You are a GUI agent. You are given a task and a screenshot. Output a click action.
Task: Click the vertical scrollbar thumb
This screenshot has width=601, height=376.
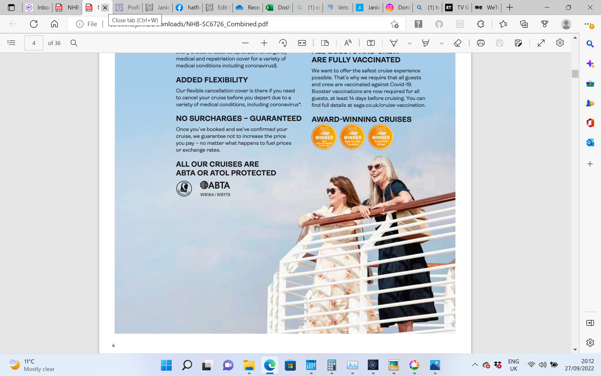[575, 74]
